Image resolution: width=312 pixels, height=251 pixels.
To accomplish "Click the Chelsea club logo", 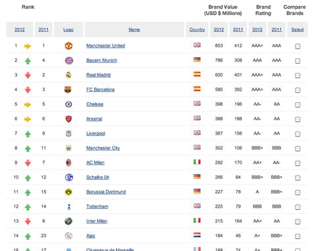I will coord(68,104).
